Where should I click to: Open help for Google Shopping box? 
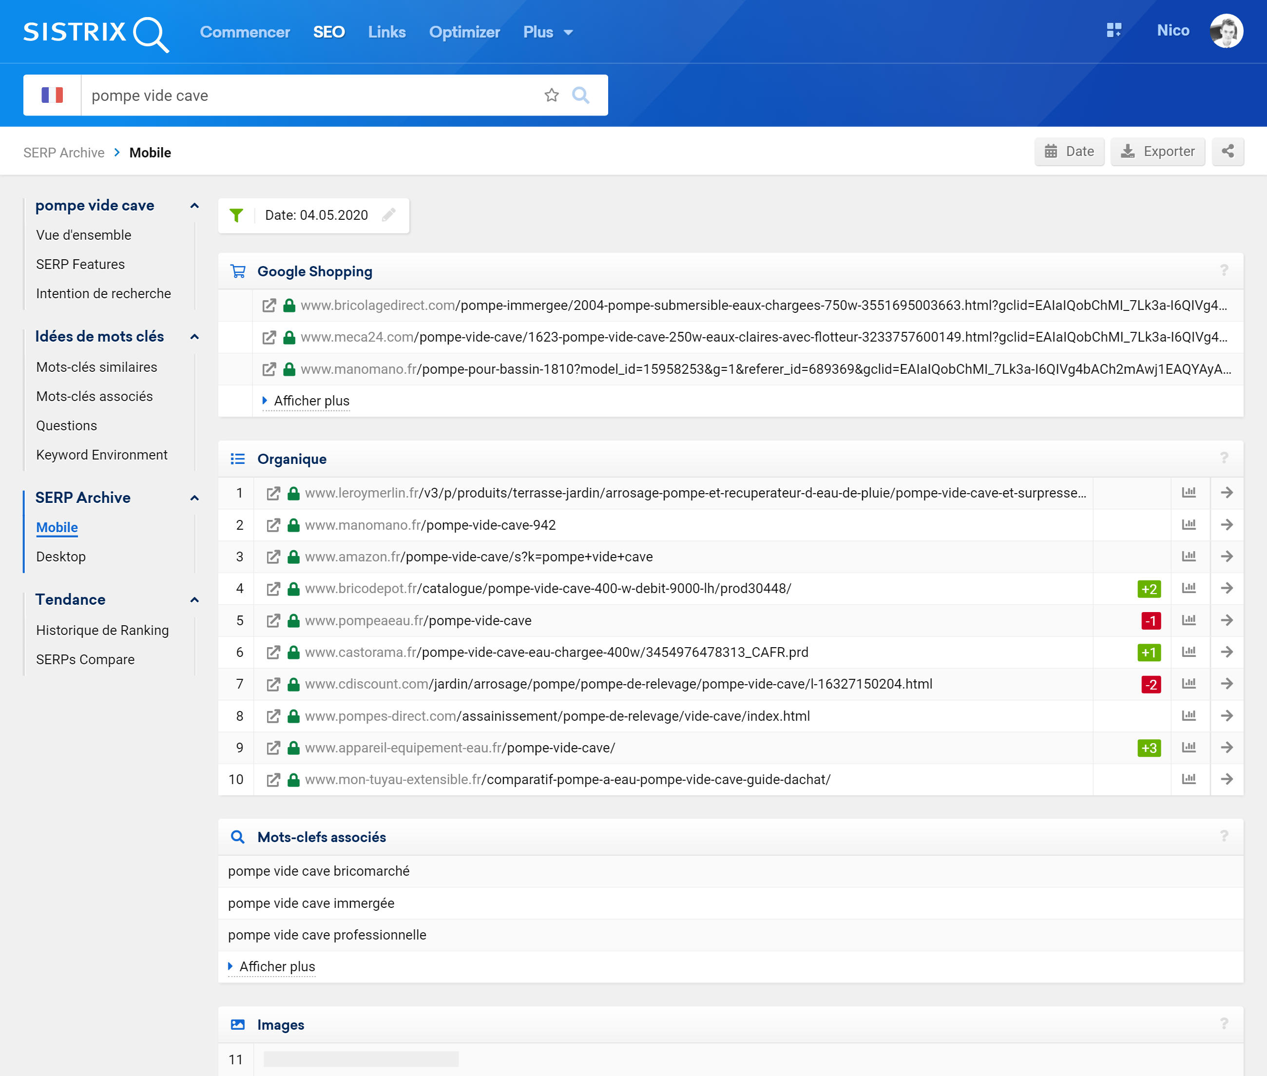coord(1224,270)
